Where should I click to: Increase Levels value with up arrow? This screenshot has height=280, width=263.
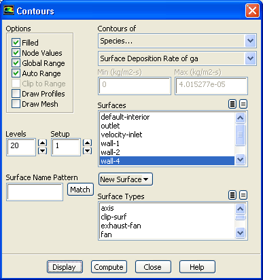pos(42,143)
